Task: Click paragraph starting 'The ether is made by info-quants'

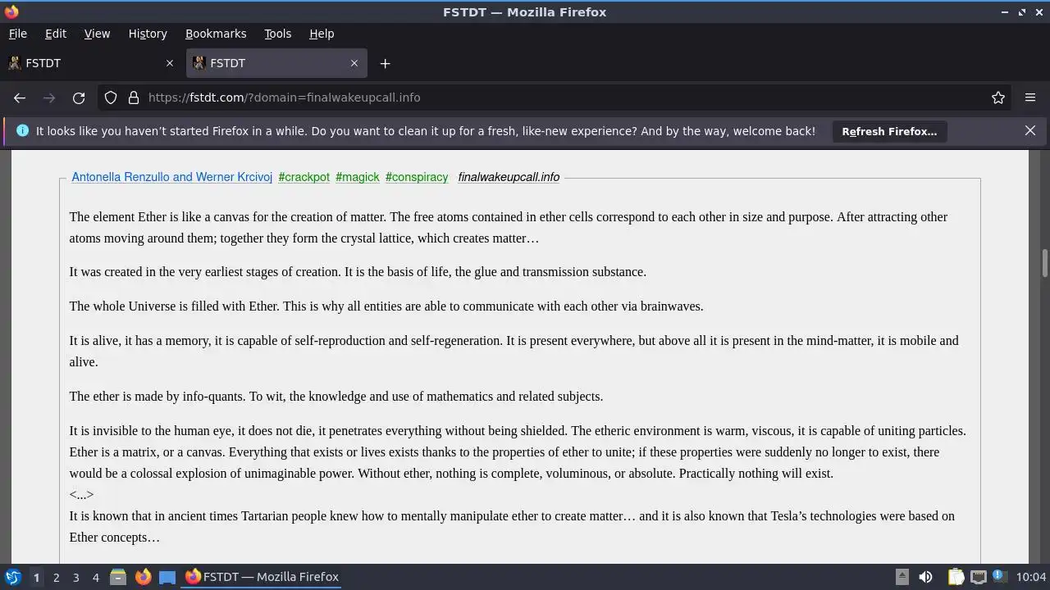Action: tap(336, 397)
